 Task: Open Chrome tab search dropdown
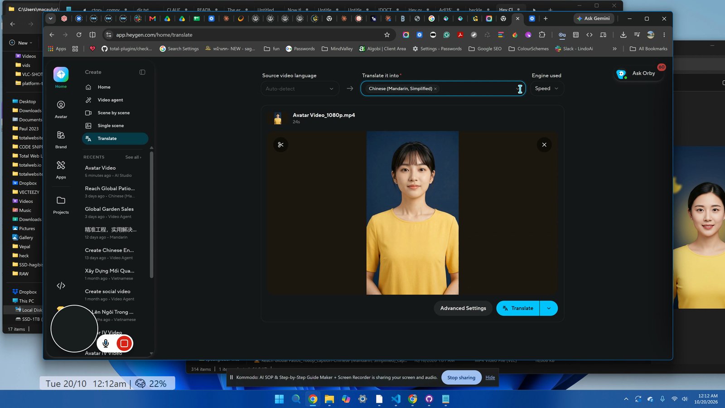(50, 19)
